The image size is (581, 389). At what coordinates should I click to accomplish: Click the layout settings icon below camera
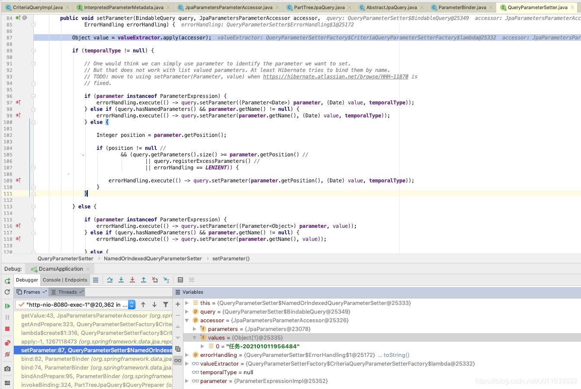pyautogui.click(x=7, y=383)
